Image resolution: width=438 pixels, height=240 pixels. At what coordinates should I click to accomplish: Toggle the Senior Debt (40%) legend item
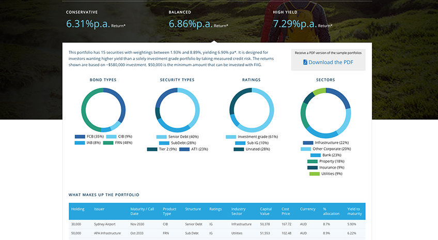[x=177, y=137]
